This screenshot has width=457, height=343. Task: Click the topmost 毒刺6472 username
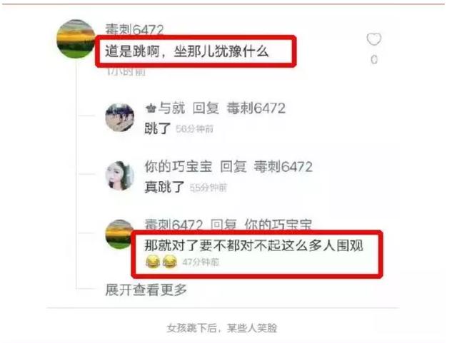click(x=134, y=29)
